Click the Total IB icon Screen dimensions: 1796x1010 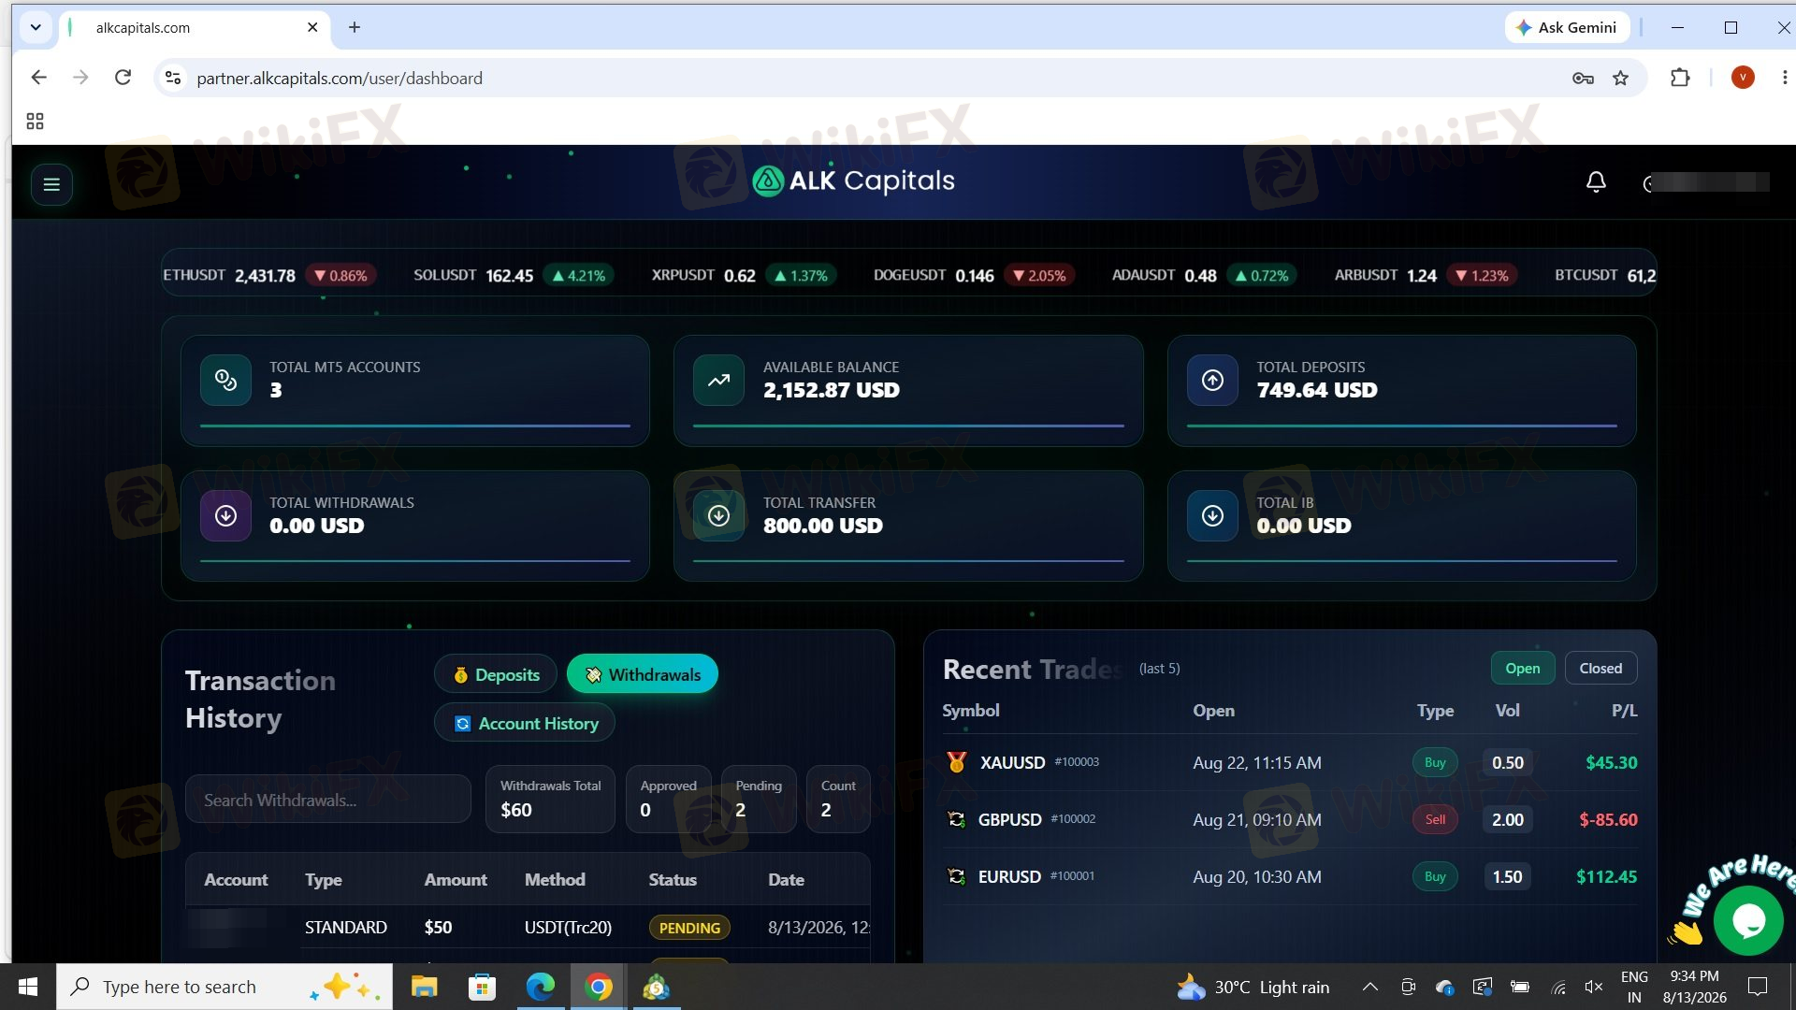(1212, 515)
